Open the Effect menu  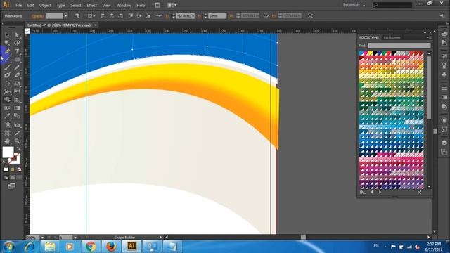pyautogui.click(x=91, y=5)
